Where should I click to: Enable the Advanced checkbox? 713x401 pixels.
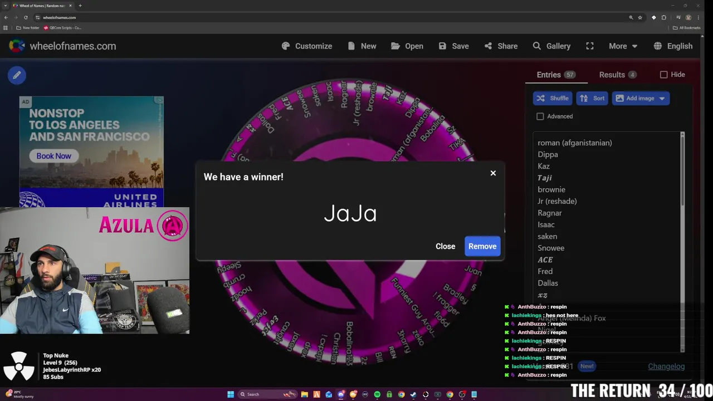[x=540, y=116]
